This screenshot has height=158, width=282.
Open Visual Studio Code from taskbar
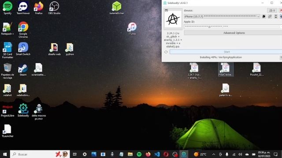click(x=157, y=154)
